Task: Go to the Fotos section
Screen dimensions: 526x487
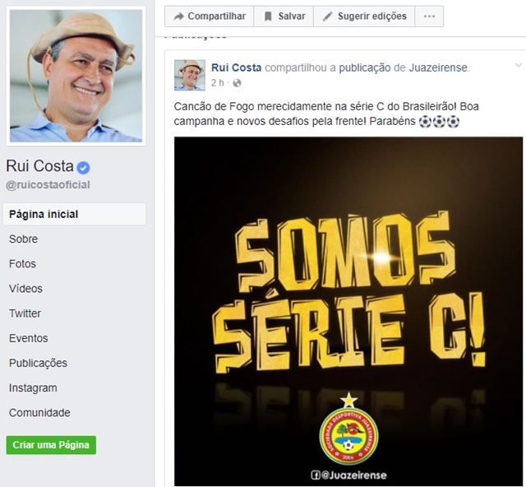Action: click(22, 264)
